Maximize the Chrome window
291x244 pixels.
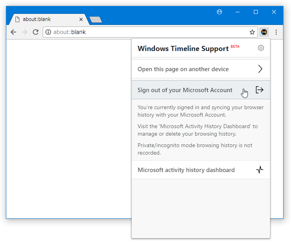coord(256,12)
